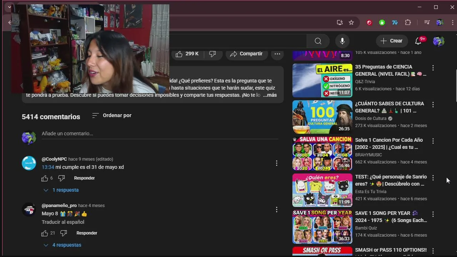Open Chrome three-dot menu

point(452,22)
